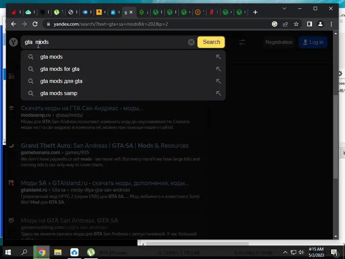Click the GTAIsland result favicon
Viewport: 345px width, 259px height.
point(11,183)
